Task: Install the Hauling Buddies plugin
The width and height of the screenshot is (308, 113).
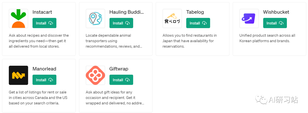Action: 121,23
